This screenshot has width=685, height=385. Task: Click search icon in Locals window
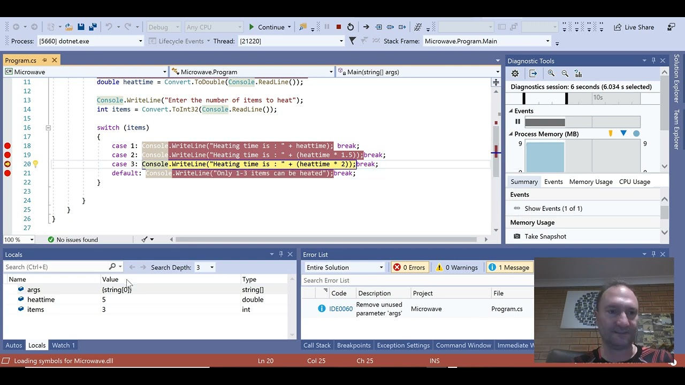tap(112, 267)
